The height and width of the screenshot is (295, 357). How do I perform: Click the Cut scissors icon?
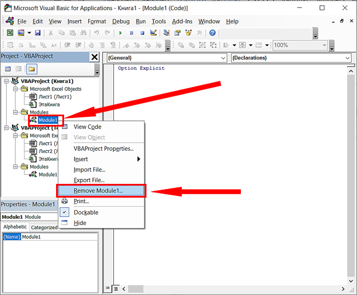pos(50,33)
